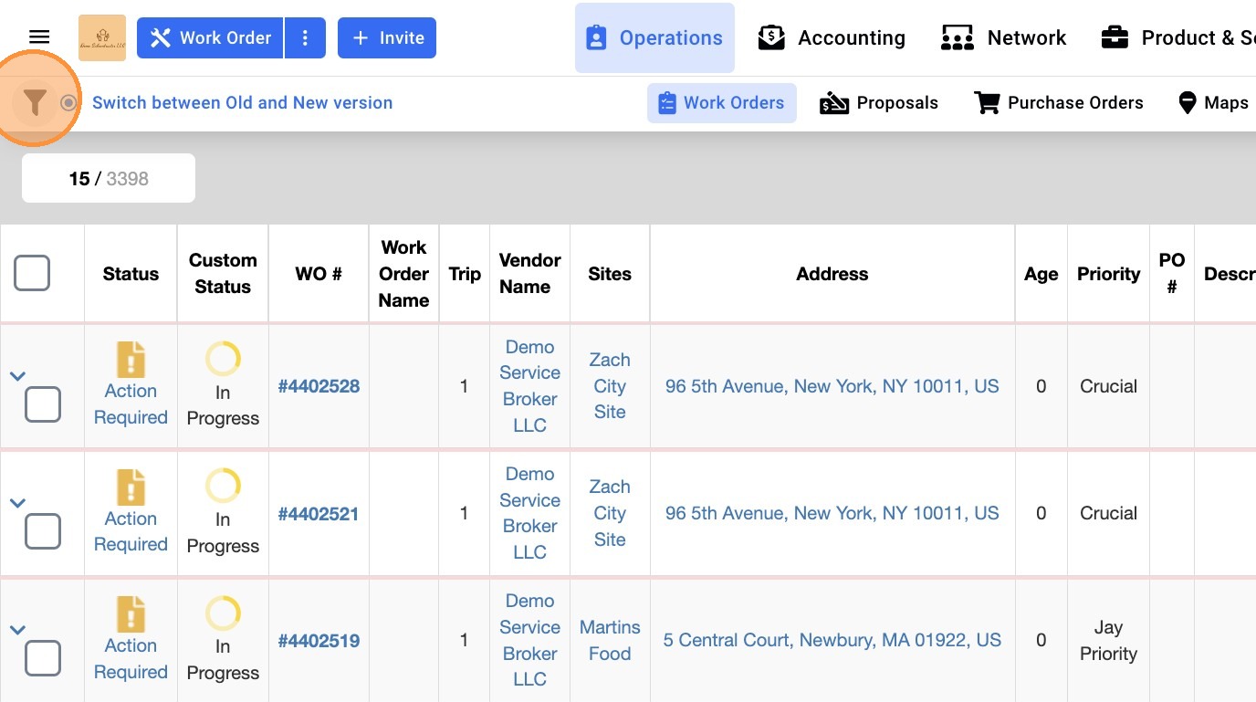The height and width of the screenshot is (702, 1256).
Task: Open the Proposals section icon
Action: coord(834,103)
